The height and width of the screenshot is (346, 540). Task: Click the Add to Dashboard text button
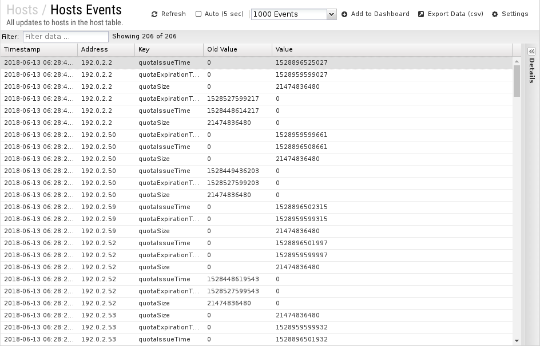(x=380, y=14)
